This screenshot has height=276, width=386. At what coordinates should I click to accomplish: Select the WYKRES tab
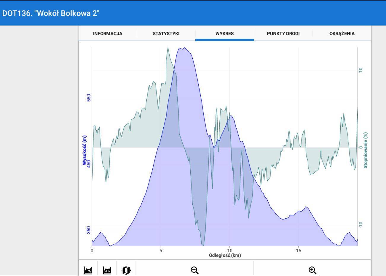coord(224,34)
